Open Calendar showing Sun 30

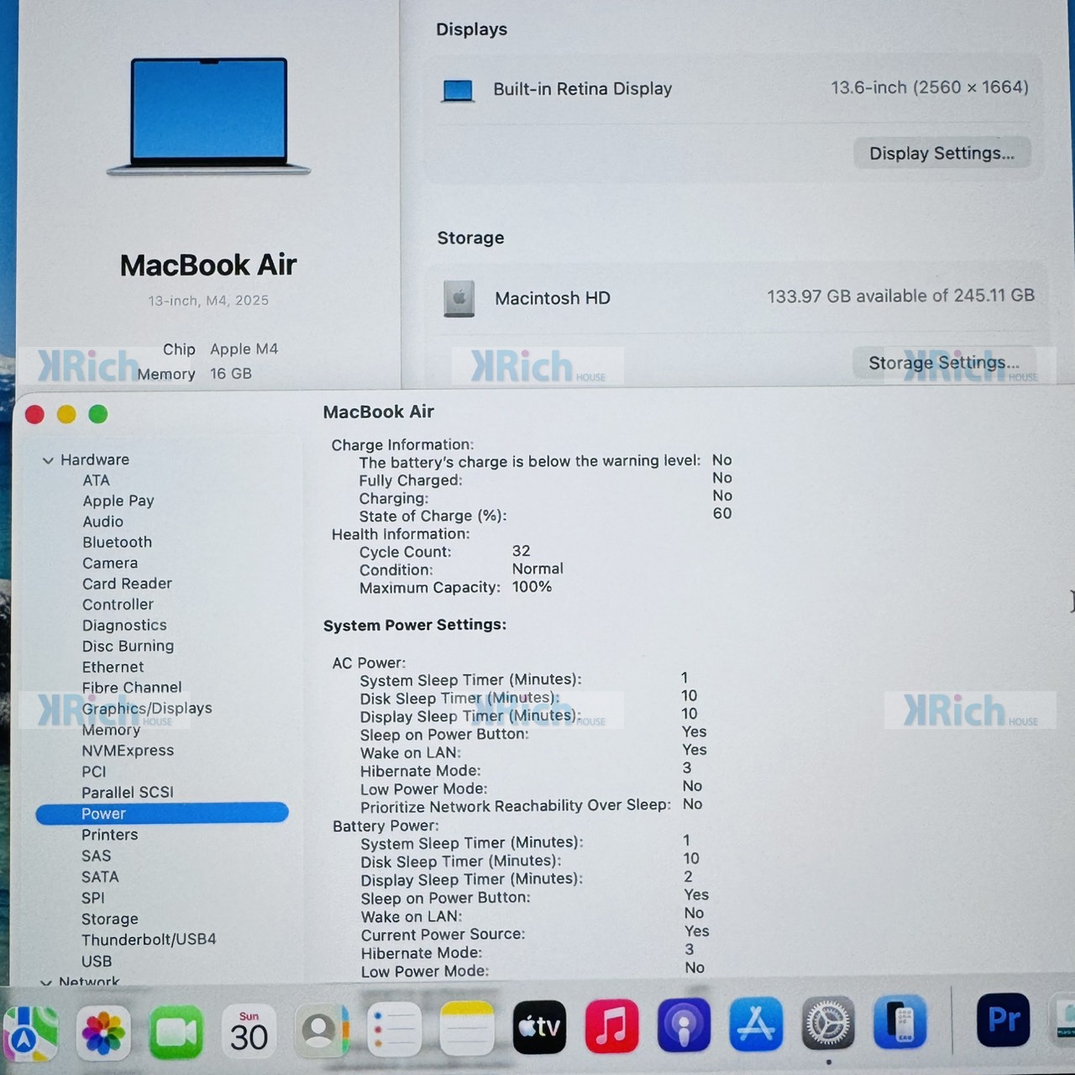pos(249,1030)
